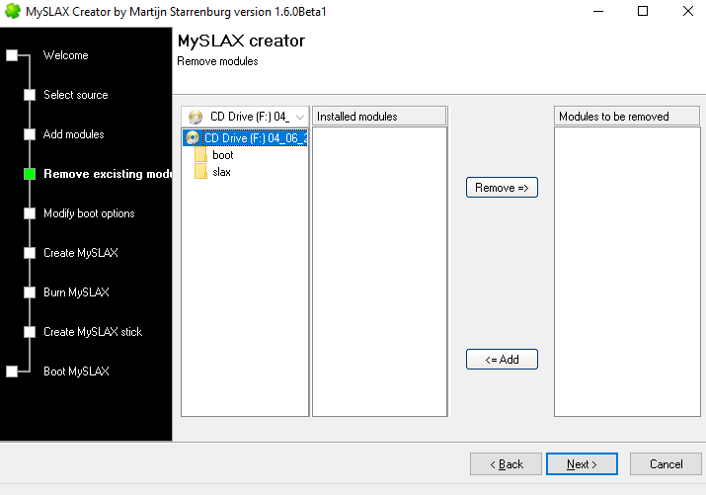Click the Boot MySLAX step label
This screenshot has height=495, width=706.
coord(76,371)
